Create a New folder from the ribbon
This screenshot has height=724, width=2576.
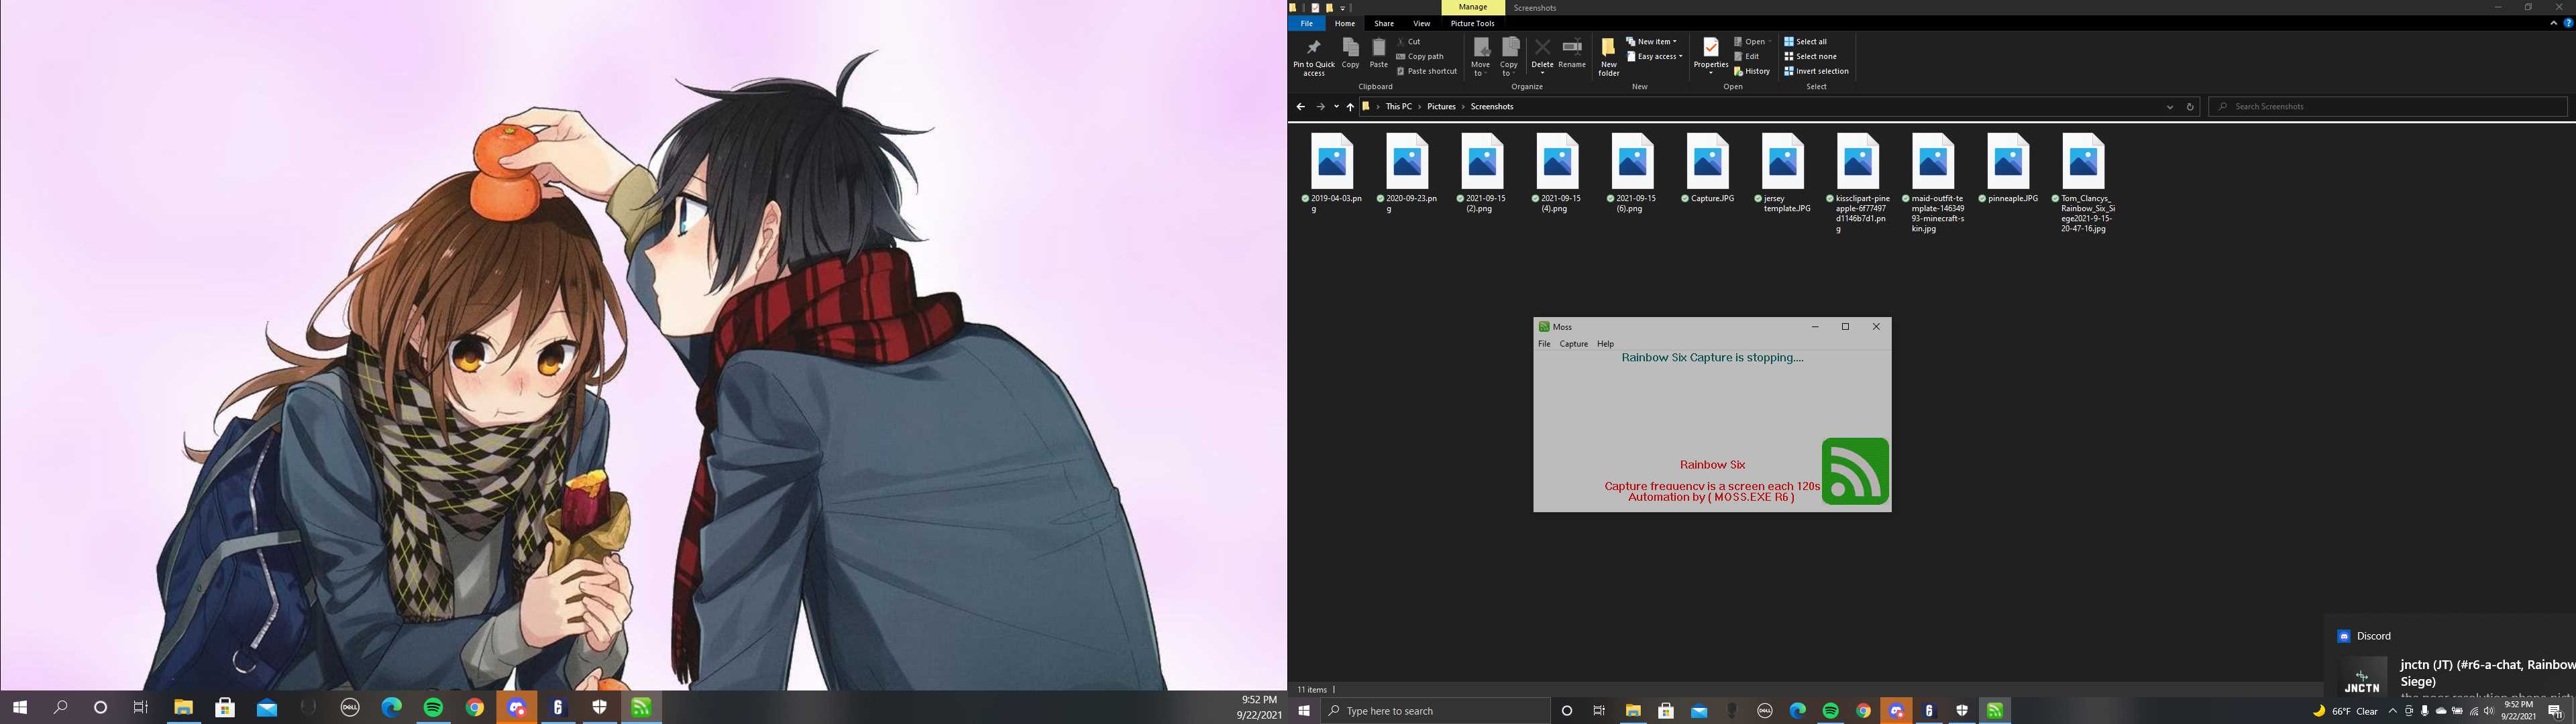(1608, 57)
